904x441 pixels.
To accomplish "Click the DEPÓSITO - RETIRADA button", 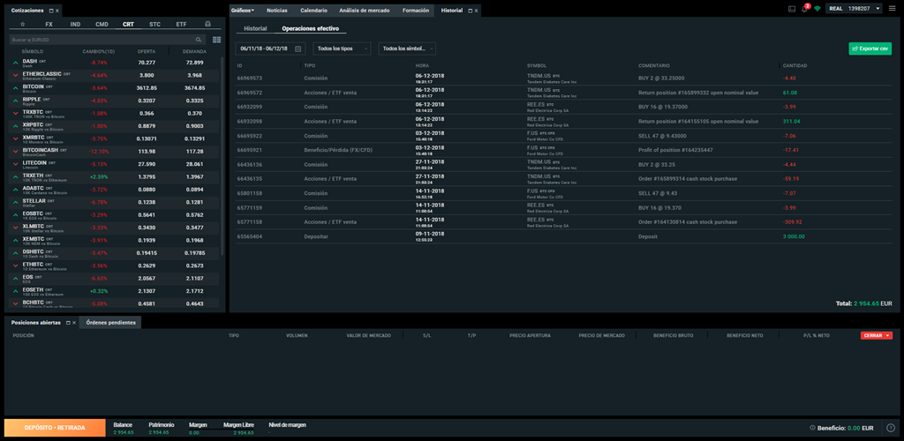I will (55, 428).
